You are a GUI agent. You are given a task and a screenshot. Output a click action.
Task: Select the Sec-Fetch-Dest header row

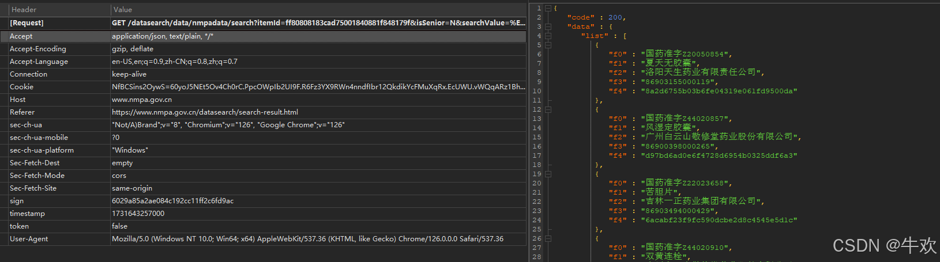click(263, 163)
